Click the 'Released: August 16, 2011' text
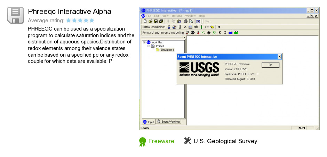This screenshot has width=327, height=157. [240, 79]
